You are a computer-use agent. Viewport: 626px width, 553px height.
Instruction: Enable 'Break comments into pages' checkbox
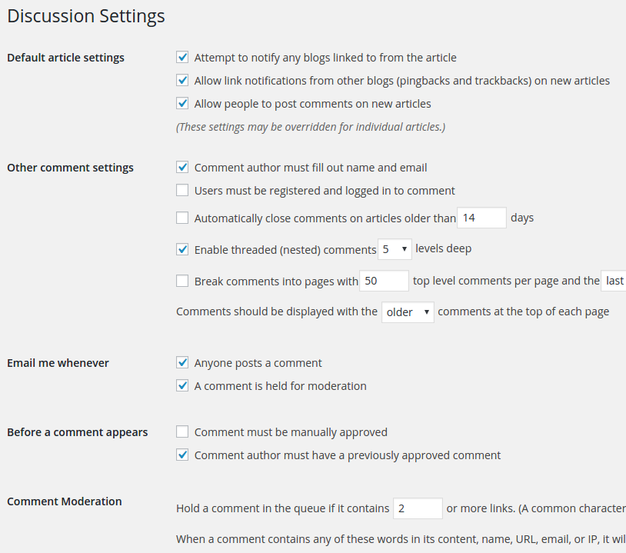[182, 281]
